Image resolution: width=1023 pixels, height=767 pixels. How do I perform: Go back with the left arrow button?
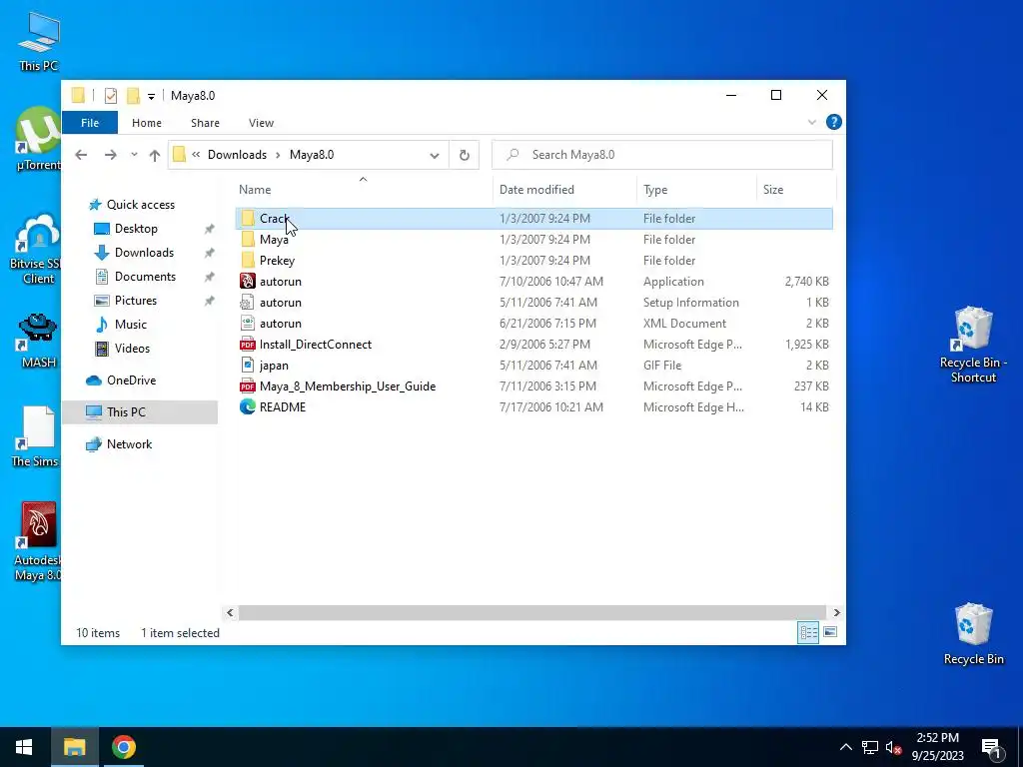pyautogui.click(x=81, y=155)
